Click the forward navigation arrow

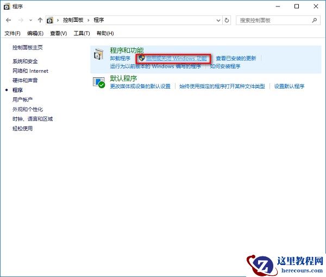point(21,20)
